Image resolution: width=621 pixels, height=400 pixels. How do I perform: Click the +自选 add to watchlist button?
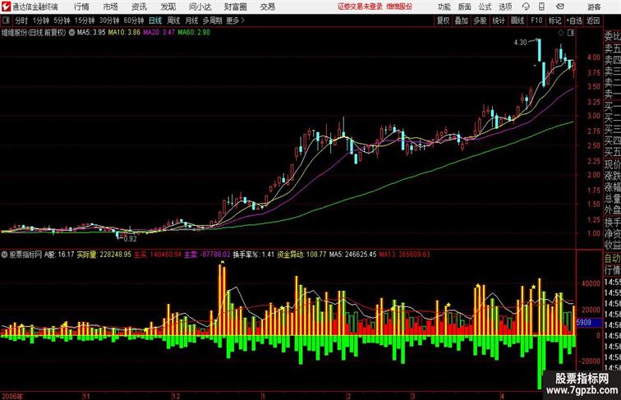point(574,21)
